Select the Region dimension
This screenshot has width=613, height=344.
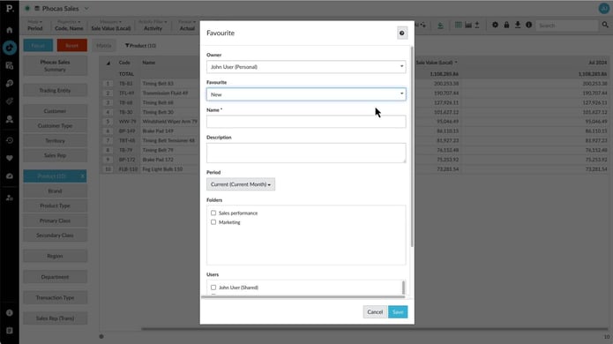[x=55, y=256]
